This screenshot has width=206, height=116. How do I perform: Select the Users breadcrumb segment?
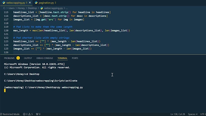point(12,8)
